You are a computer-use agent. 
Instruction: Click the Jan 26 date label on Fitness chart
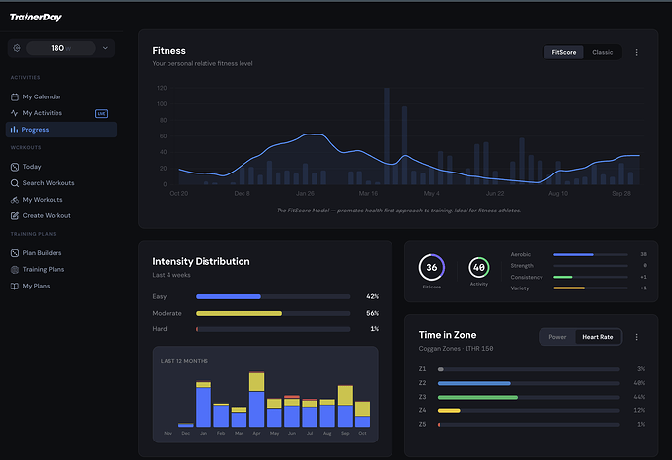point(305,193)
